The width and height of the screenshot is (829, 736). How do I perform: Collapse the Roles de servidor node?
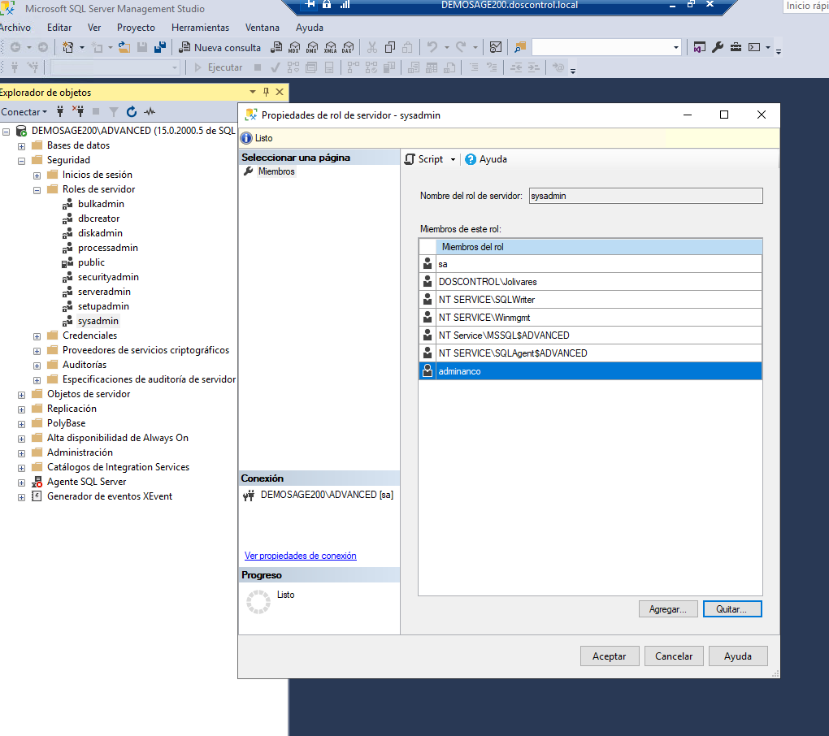[x=37, y=190]
